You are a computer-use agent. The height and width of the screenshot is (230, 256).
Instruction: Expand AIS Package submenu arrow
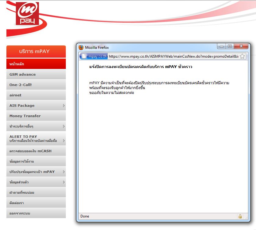64,106
